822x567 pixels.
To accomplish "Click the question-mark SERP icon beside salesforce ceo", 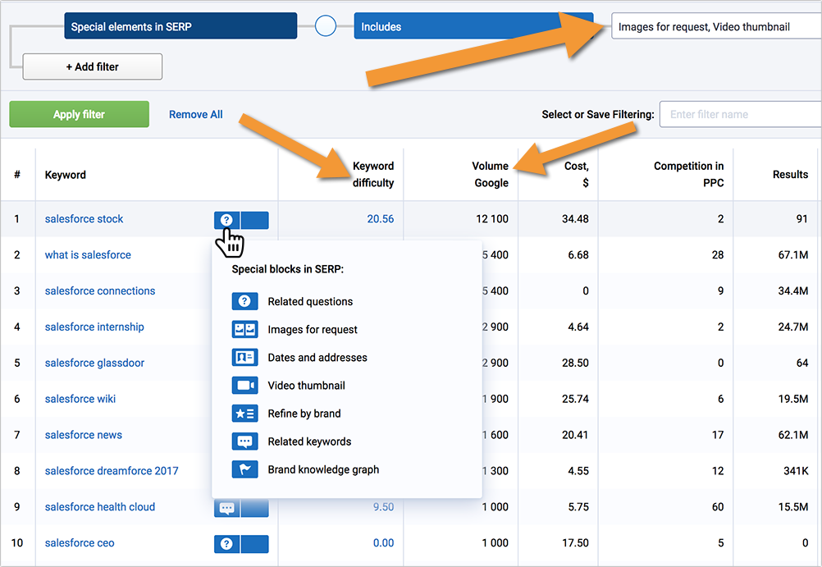I will [x=226, y=544].
